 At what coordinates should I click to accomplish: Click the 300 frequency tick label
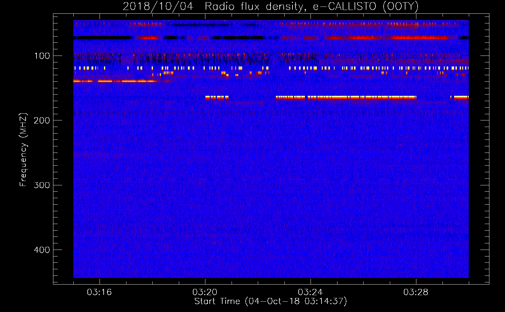tap(42, 185)
